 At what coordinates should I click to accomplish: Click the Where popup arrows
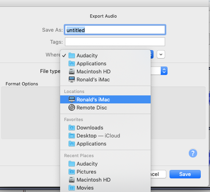click(x=152, y=55)
